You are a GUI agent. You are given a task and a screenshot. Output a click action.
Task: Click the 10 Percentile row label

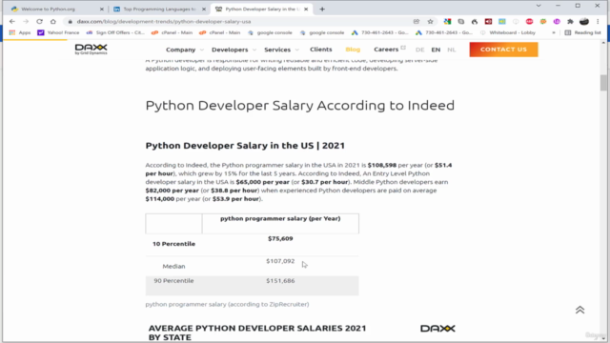tap(173, 244)
